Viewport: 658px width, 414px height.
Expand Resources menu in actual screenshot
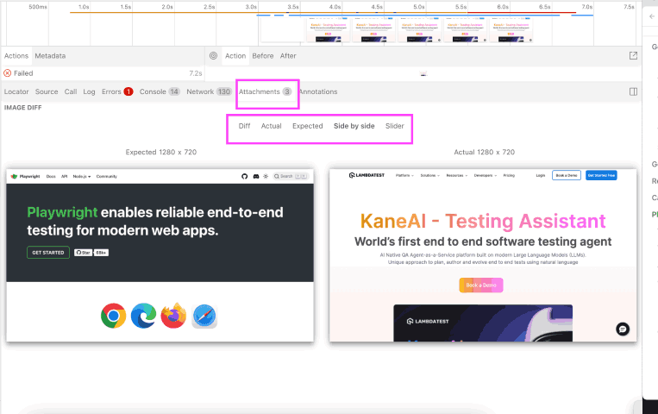[x=456, y=175]
